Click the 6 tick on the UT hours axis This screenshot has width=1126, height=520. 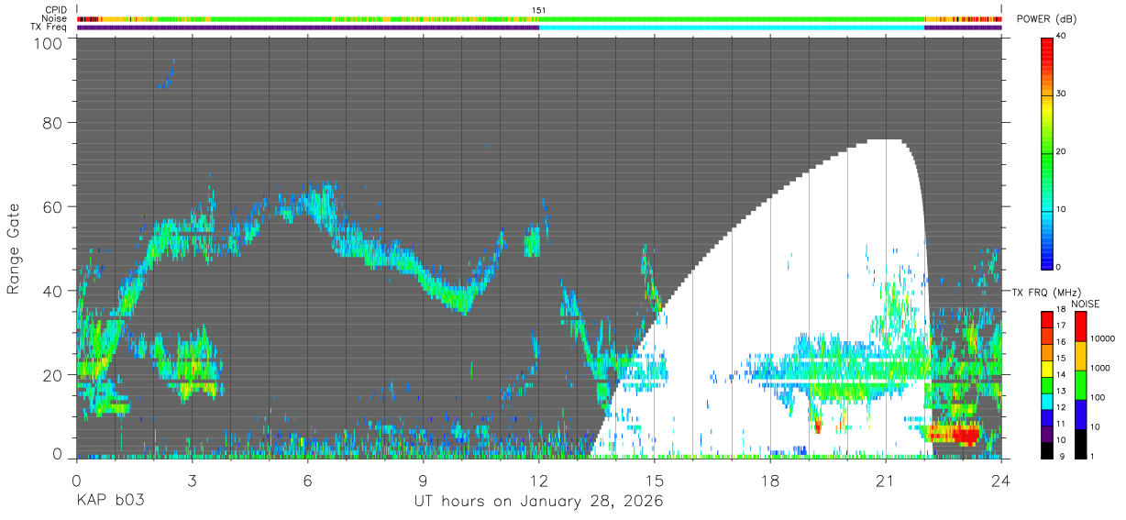[307, 480]
